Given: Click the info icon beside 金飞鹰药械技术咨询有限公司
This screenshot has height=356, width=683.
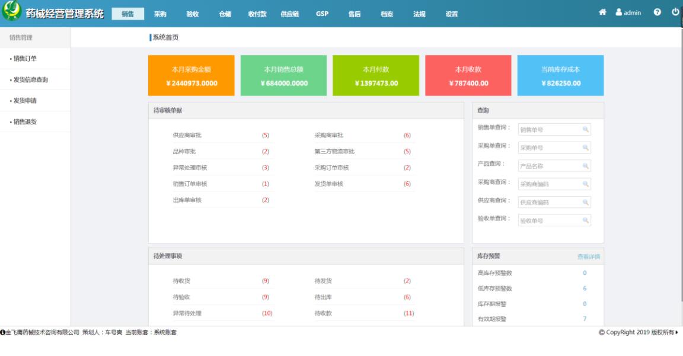Looking at the screenshot, I should 2,332.
